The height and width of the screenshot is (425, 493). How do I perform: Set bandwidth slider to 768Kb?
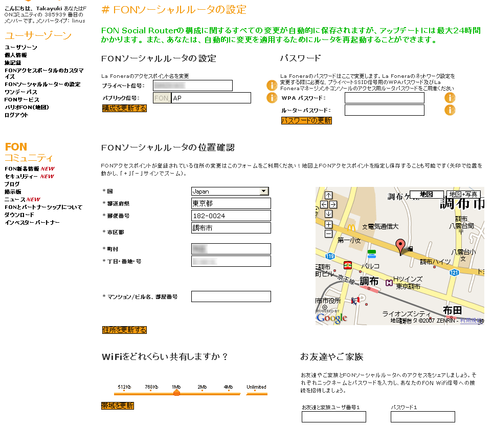click(x=151, y=391)
